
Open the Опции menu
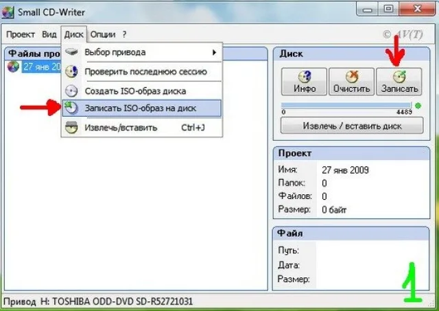[103, 34]
